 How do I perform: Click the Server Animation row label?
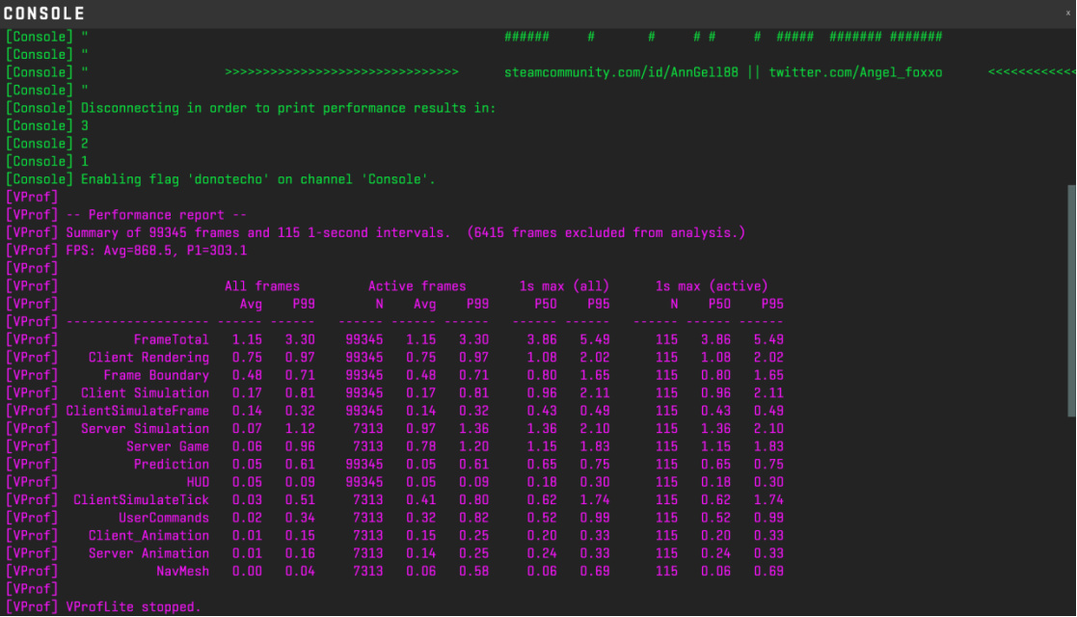click(148, 553)
